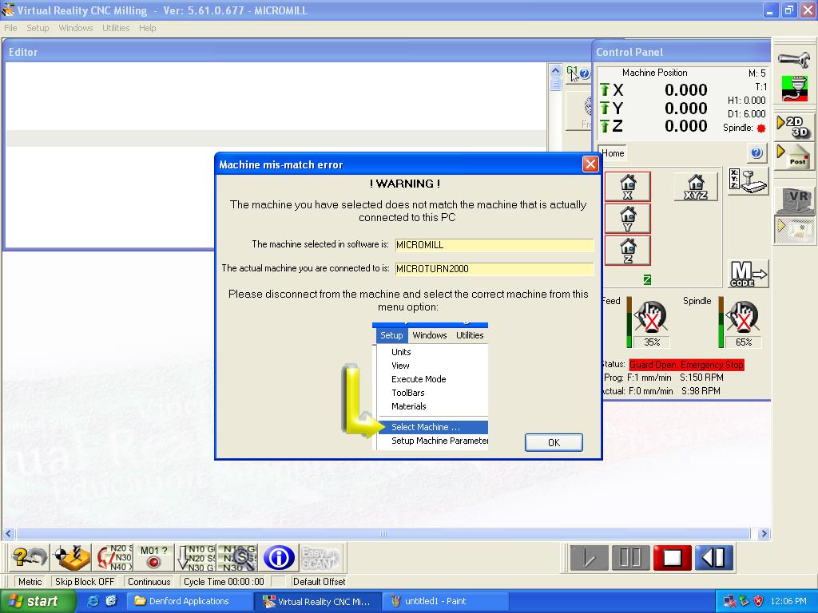Home the Z axis
The image size is (818, 613).
(x=628, y=250)
